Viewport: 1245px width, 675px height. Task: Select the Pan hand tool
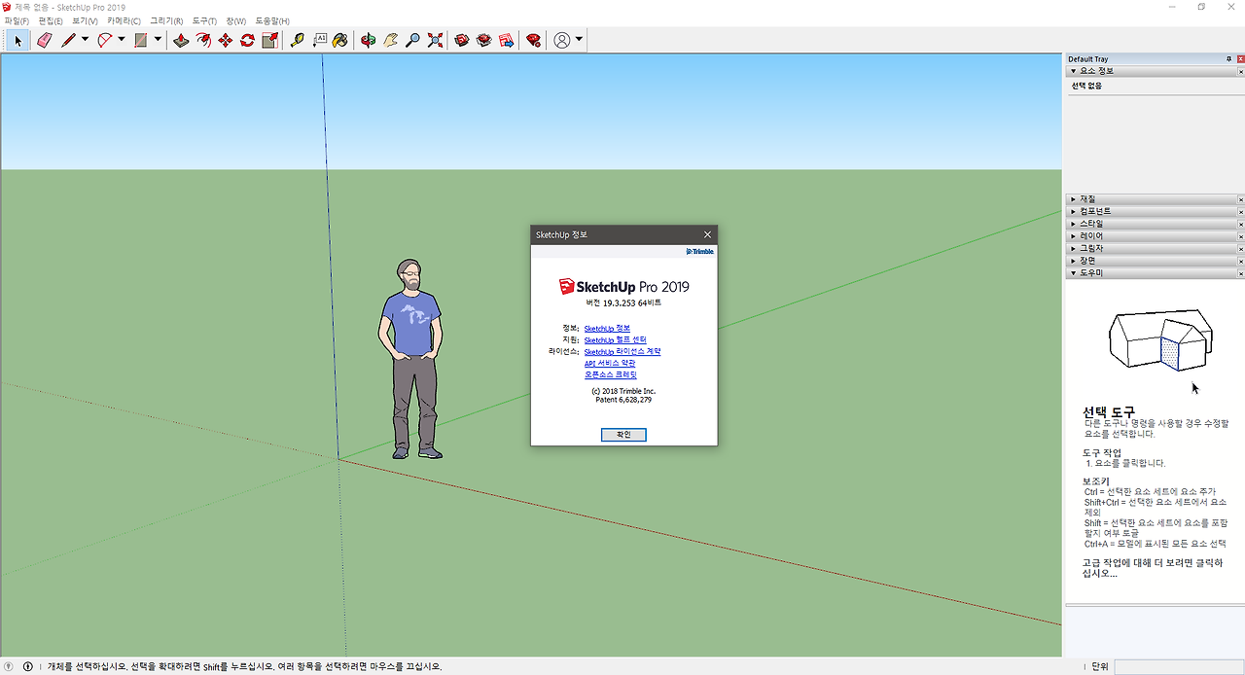point(390,40)
